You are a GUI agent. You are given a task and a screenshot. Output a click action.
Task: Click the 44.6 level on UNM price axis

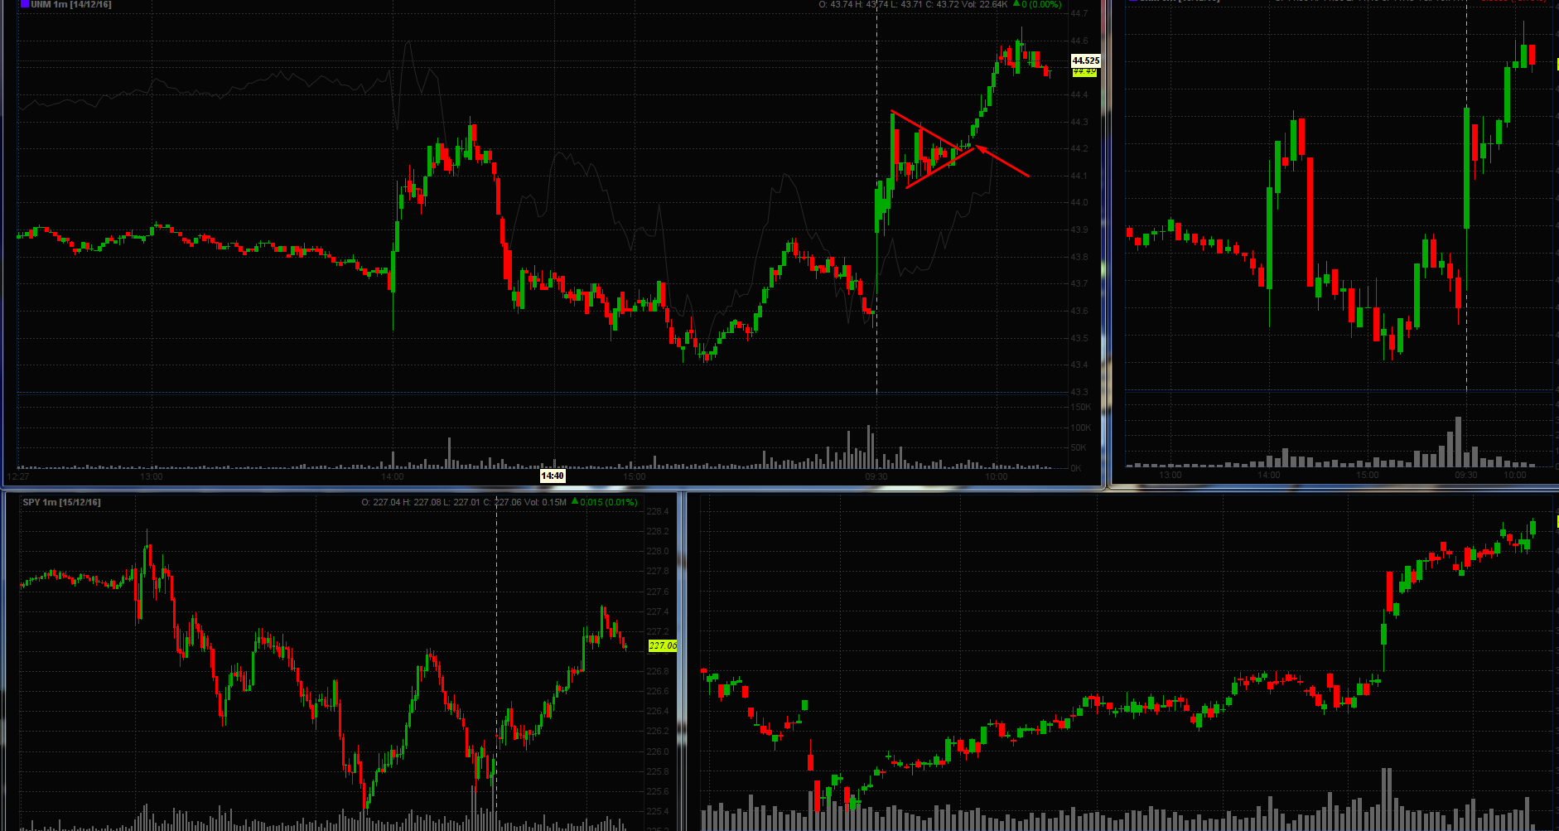click(x=1079, y=41)
